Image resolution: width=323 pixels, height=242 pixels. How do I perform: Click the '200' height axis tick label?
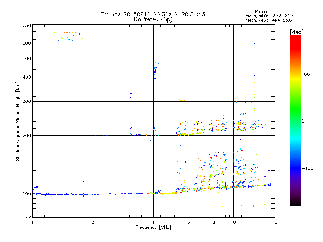click(x=27, y=136)
